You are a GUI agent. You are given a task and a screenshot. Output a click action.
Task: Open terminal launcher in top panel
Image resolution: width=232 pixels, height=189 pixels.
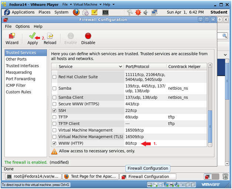click(x=105, y=12)
